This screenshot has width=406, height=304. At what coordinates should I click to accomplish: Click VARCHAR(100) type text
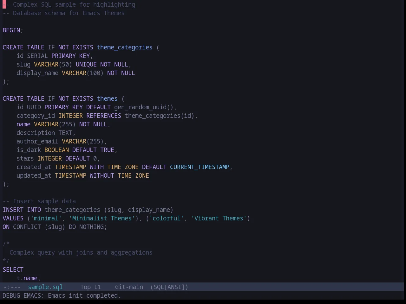[83, 73]
